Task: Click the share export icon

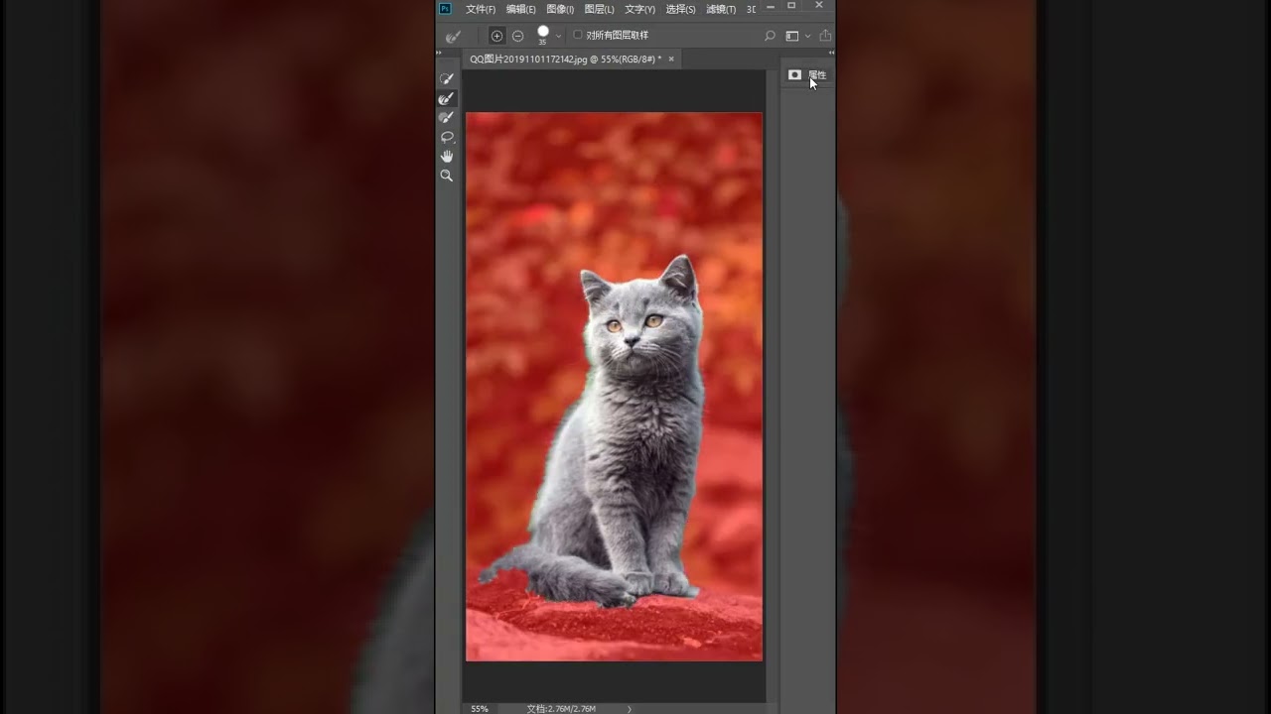Action: click(825, 36)
